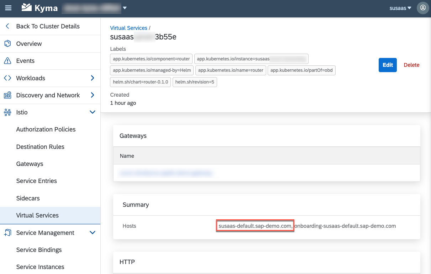Click the helm.sh/chart=router-0.1.0 label

[x=141, y=82]
